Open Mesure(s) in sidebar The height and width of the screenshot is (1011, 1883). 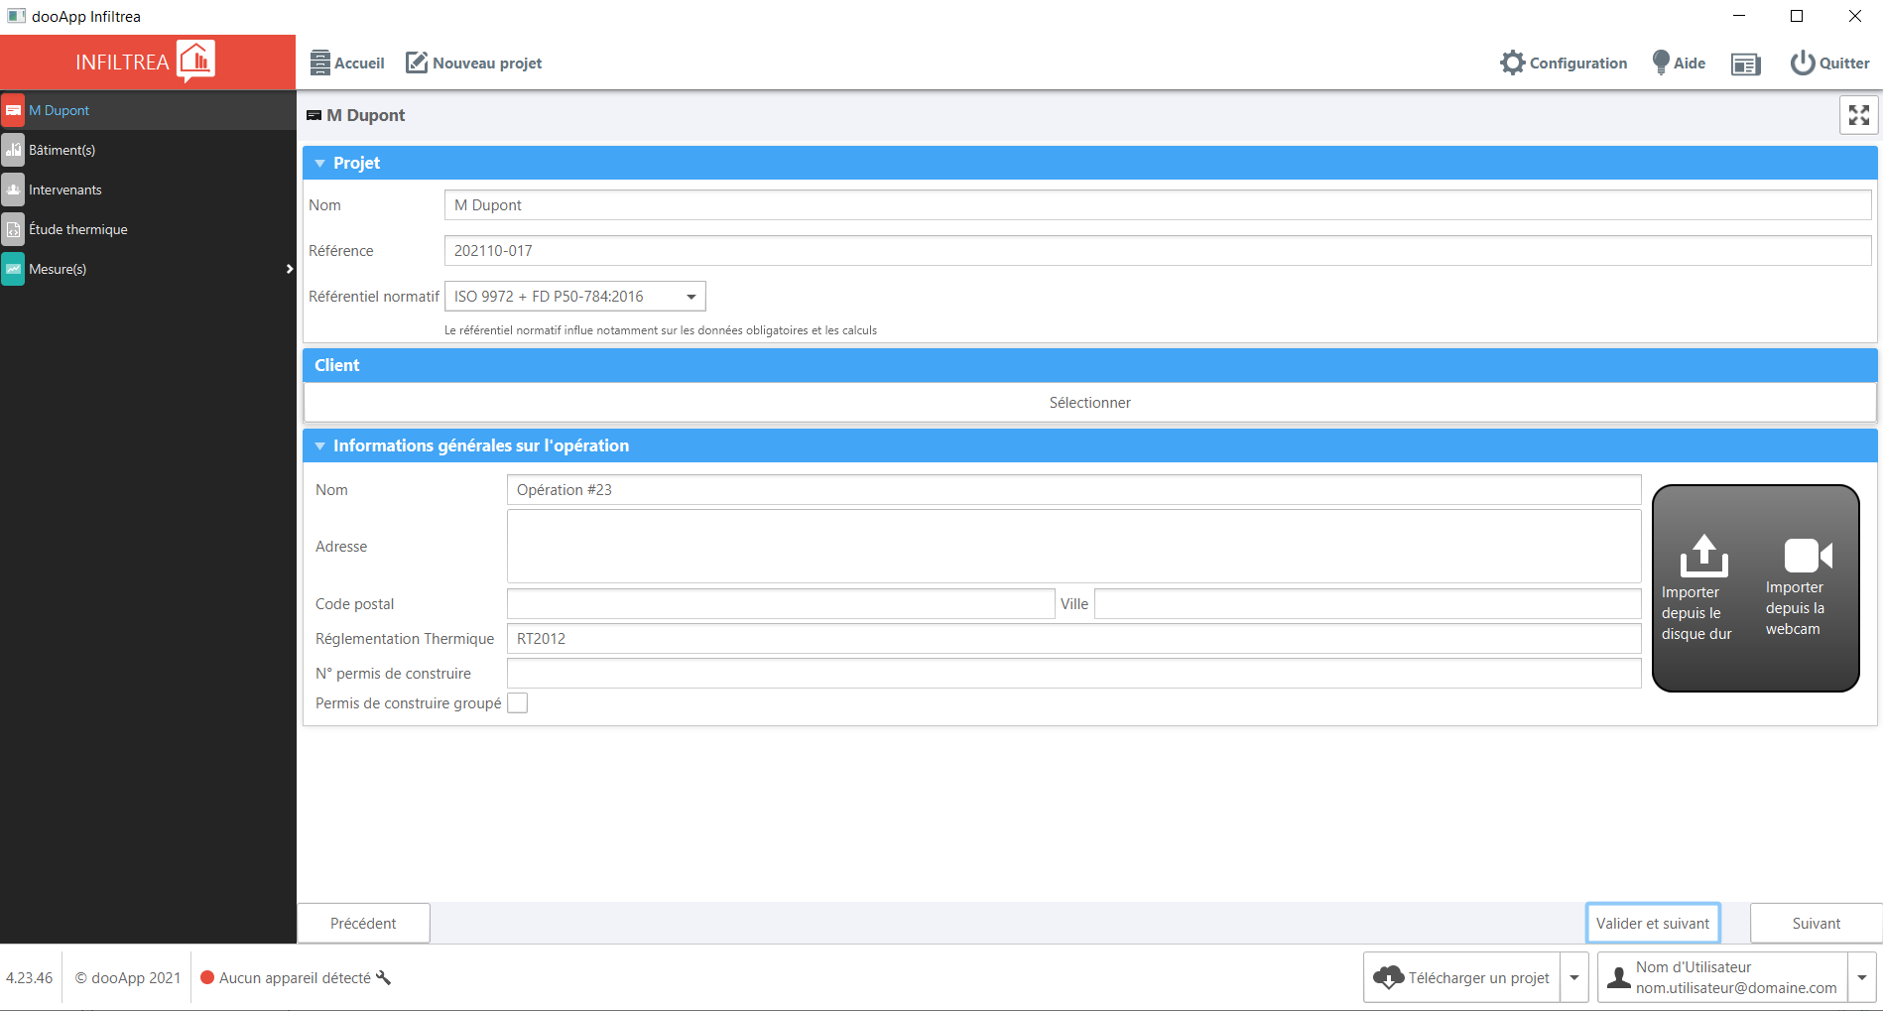[148, 269]
